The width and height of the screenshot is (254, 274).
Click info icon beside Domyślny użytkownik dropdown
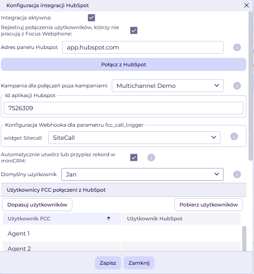237,174
